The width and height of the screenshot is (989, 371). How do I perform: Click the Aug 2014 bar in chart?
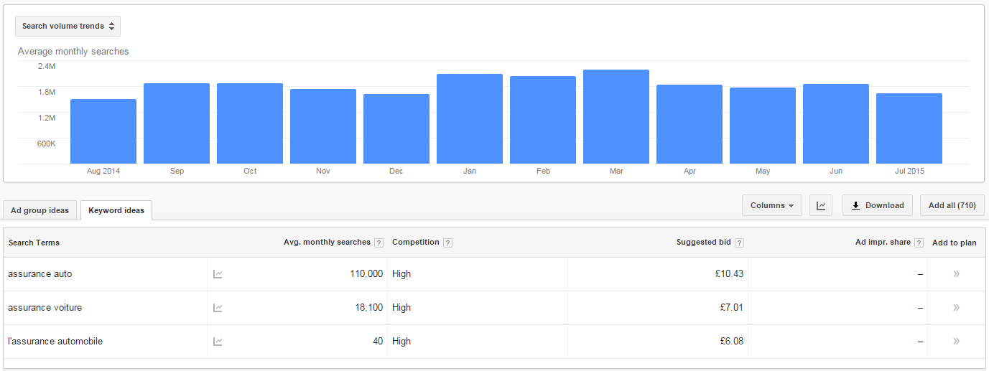103,131
